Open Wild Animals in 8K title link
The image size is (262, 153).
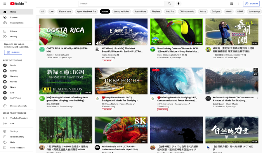pyautogui.click(x=120, y=148)
